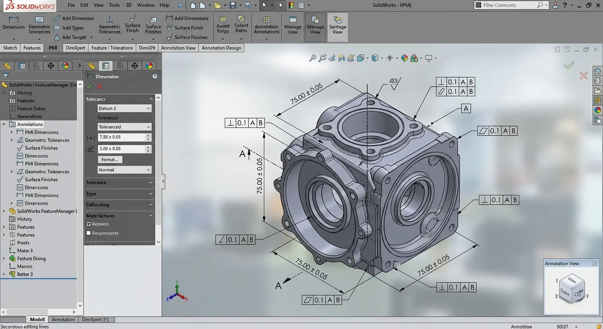Click the pressed Manage View button
This screenshot has width=603, height=329.
click(x=315, y=27)
